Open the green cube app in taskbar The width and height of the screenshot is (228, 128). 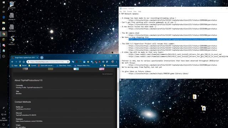pos(4,39)
